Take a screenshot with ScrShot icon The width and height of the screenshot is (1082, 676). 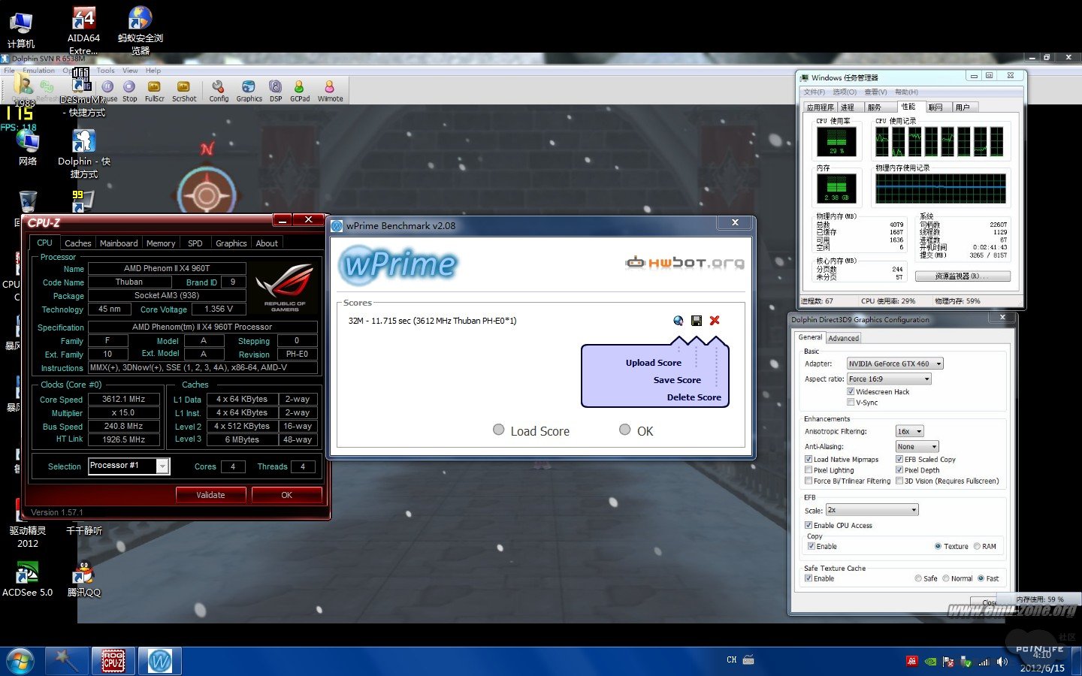(x=184, y=92)
